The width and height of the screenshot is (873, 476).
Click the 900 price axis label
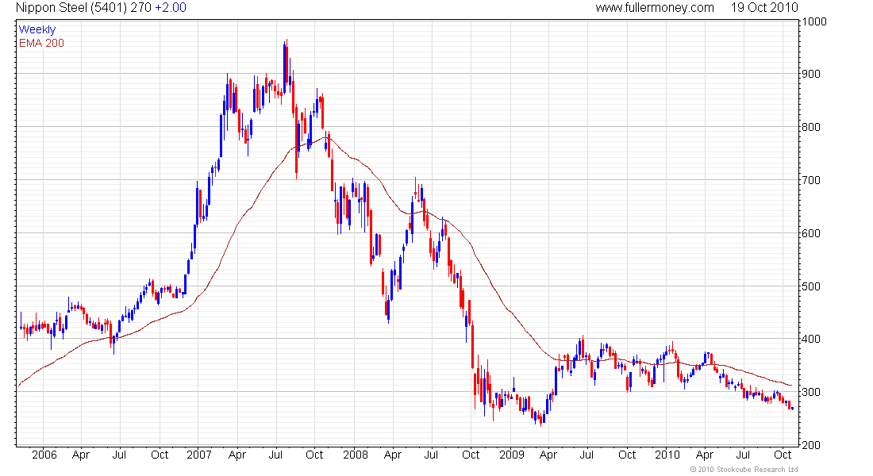pyautogui.click(x=811, y=74)
